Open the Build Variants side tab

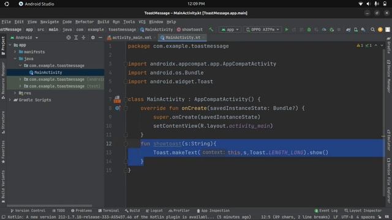click(3, 186)
